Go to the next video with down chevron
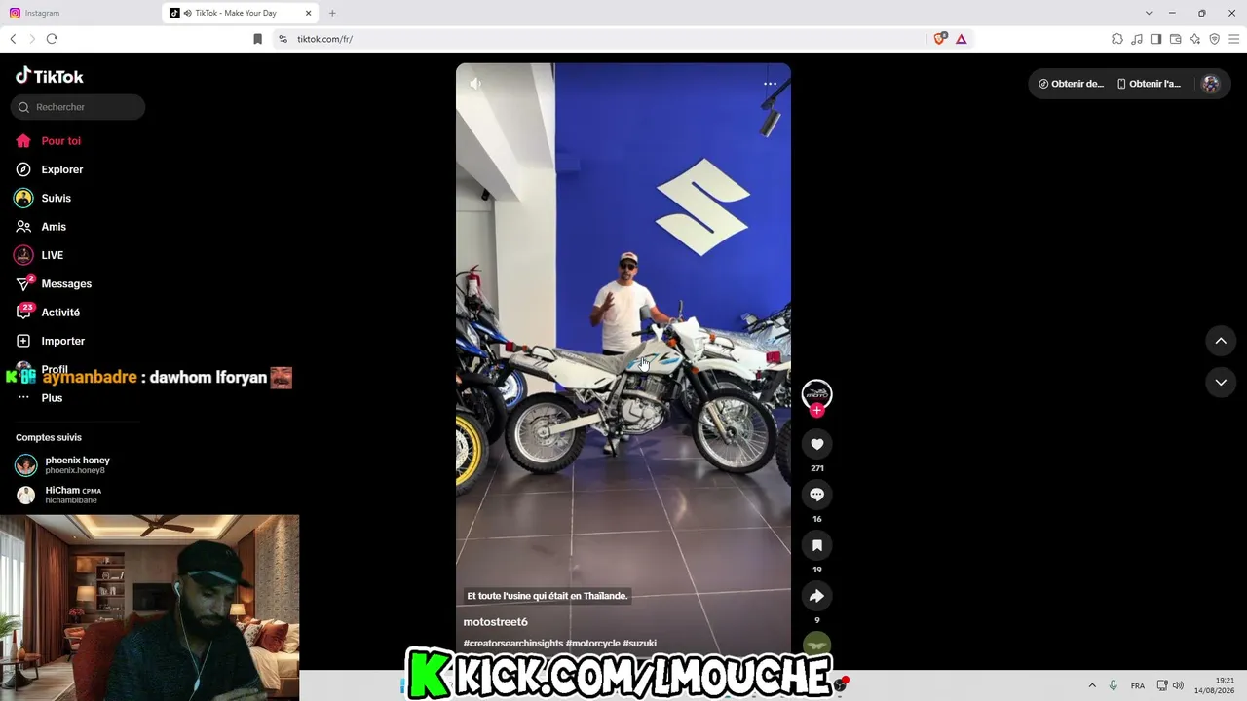 pyautogui.click(x=1221, y=383)
